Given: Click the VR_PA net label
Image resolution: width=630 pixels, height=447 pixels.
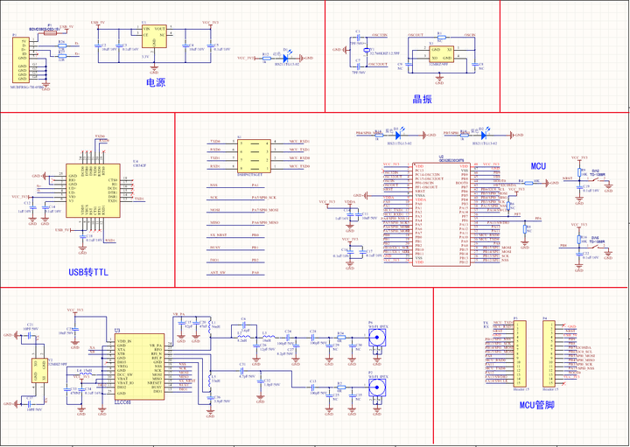Looking at the screenshot, I should [x=178, y=314].
